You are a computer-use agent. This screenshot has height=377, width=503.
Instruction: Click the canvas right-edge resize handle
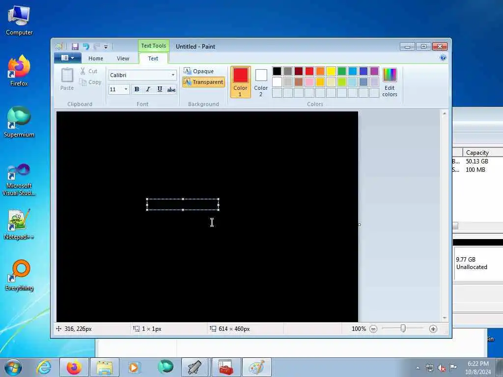click(359, 225)
